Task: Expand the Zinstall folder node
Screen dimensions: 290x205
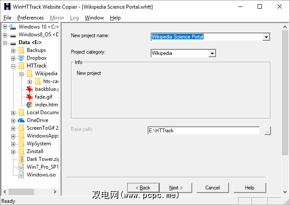Action: click(13, 152)
